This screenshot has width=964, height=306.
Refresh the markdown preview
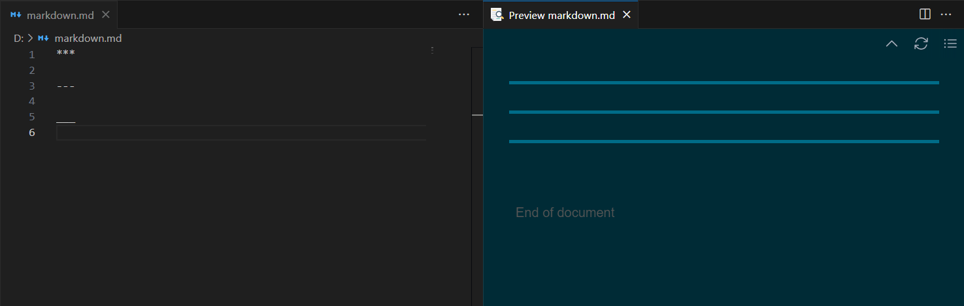point(921,44)
